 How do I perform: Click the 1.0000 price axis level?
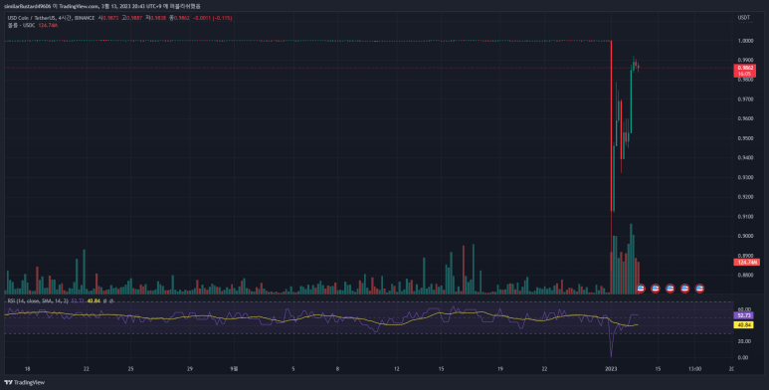click(745, 41)
